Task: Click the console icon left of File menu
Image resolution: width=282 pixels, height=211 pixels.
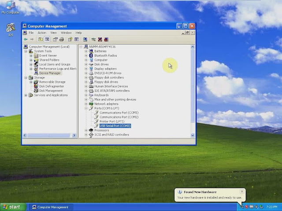Action: [25, 33]
